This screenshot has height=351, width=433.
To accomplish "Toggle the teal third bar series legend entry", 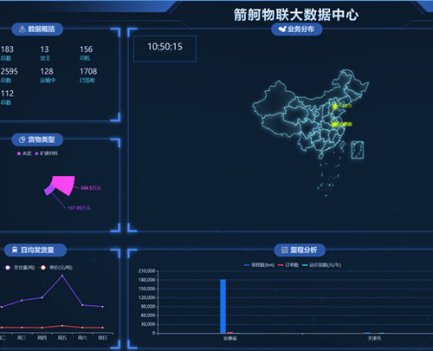I will pyautogui.click(x=321, y=265).
